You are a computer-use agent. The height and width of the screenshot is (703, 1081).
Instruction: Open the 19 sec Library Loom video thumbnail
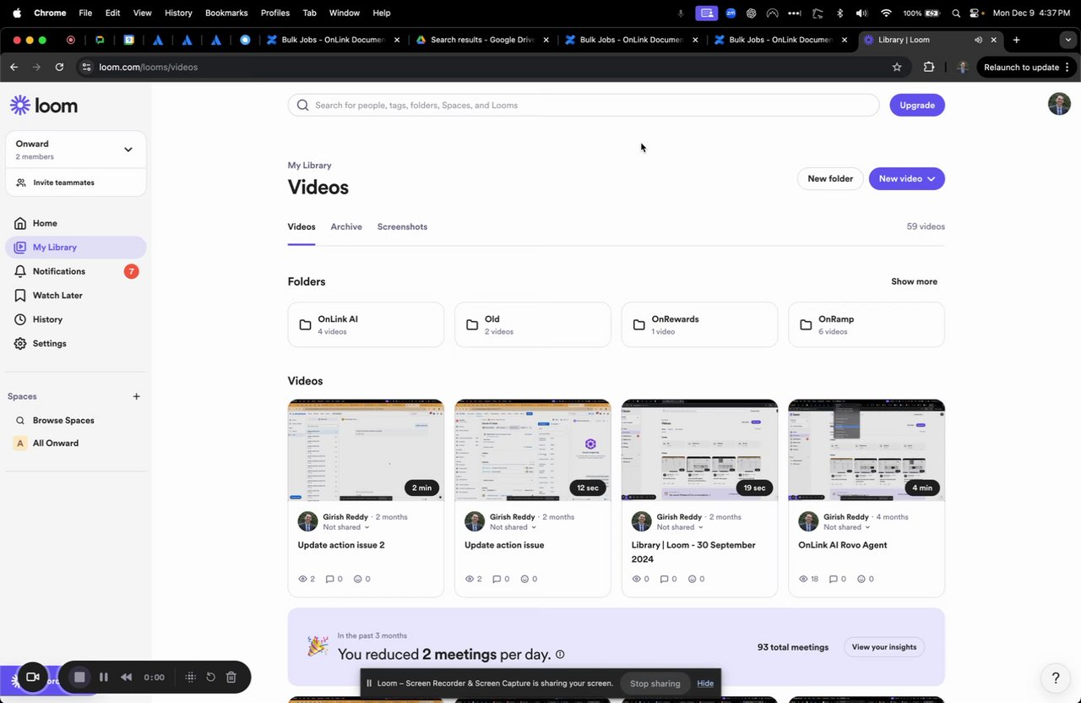tap(699, 450)
